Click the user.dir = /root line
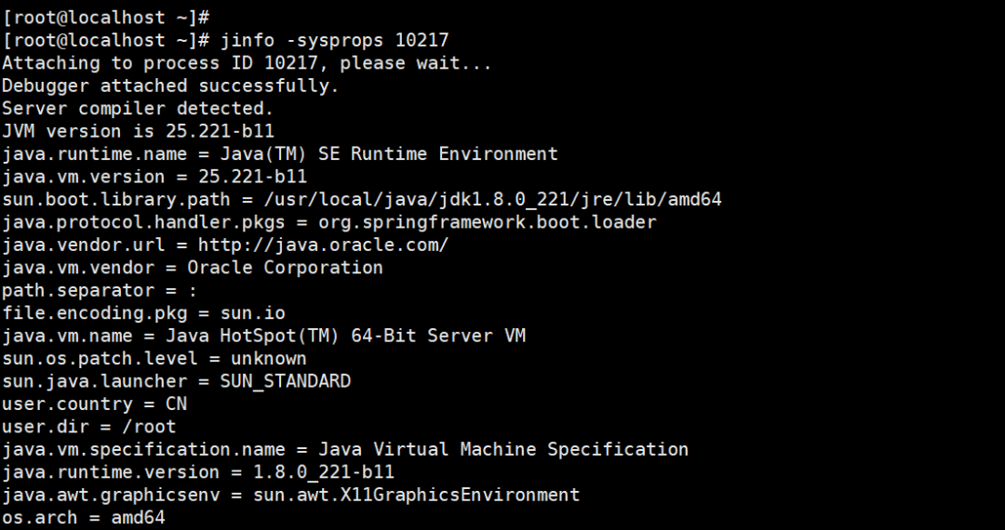The height and width of the screenshot is (530, 1005). pyautogui.click(x=88, y=427)
